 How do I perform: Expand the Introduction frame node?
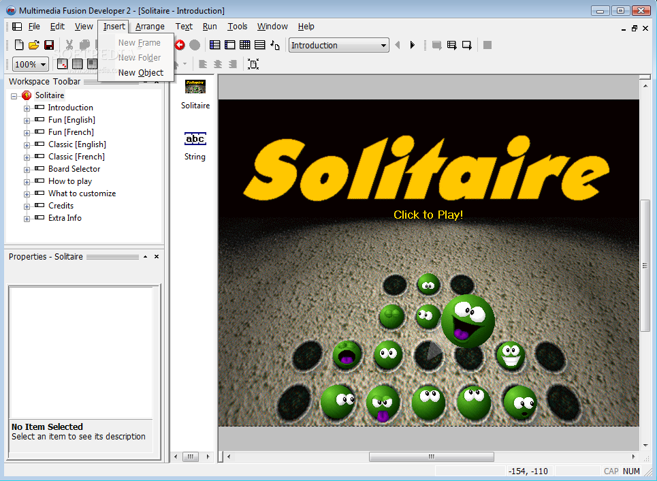[27, 108]
